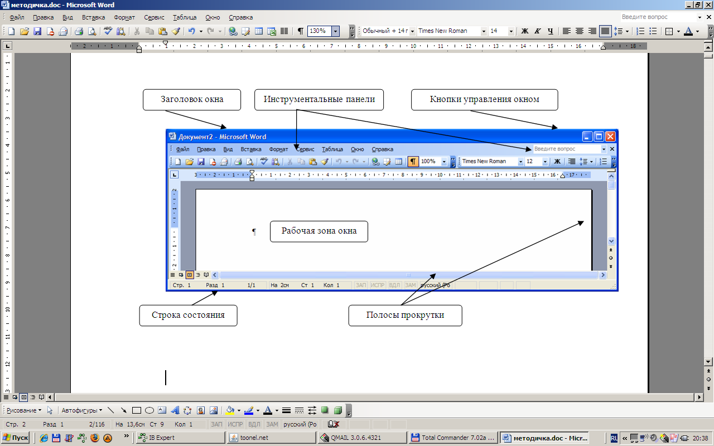Screen dimensions: 714x446
Task: Click the Format Painter brush icon
Action: tap(176, 31)
